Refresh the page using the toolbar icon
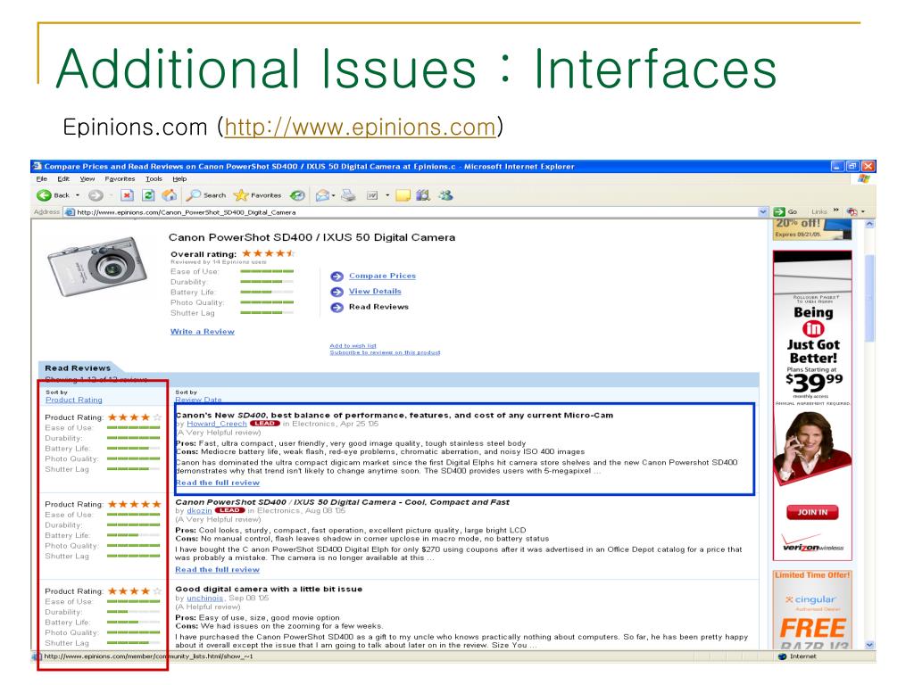The height and width of the screenshot is (685, 914). (149, 195)
